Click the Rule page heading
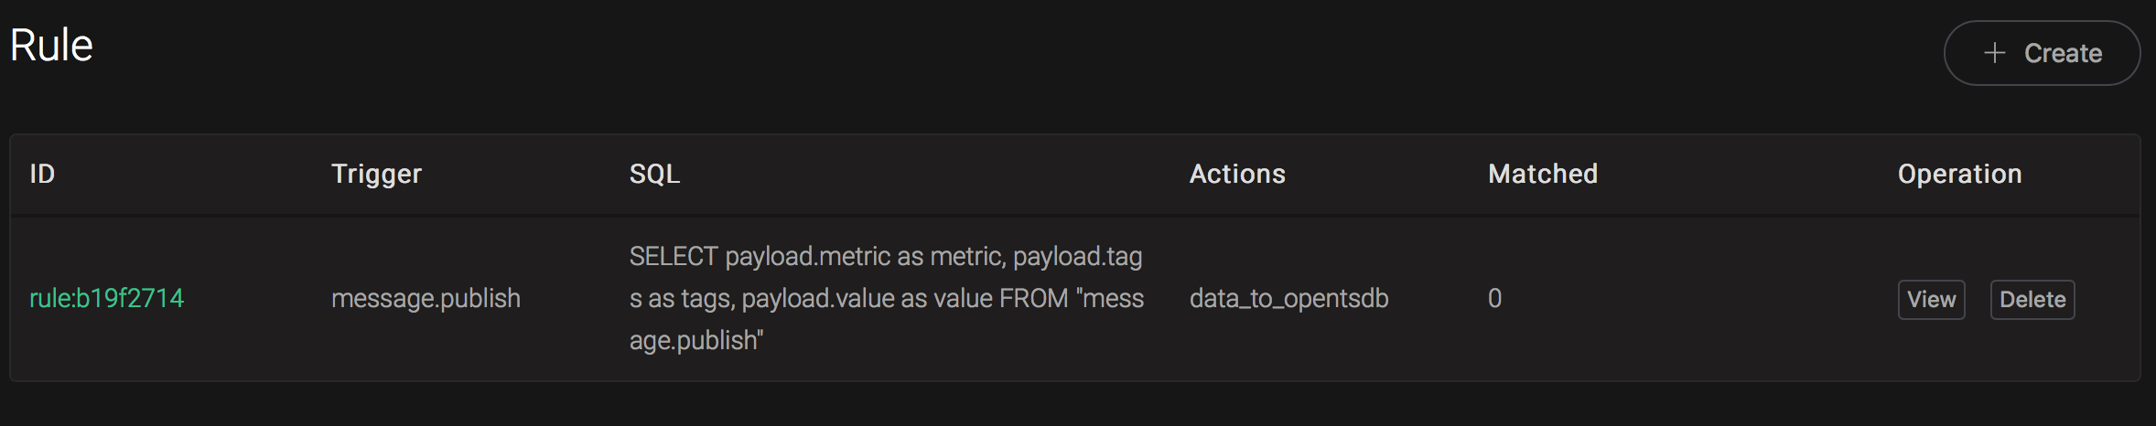 pos(51,45)
